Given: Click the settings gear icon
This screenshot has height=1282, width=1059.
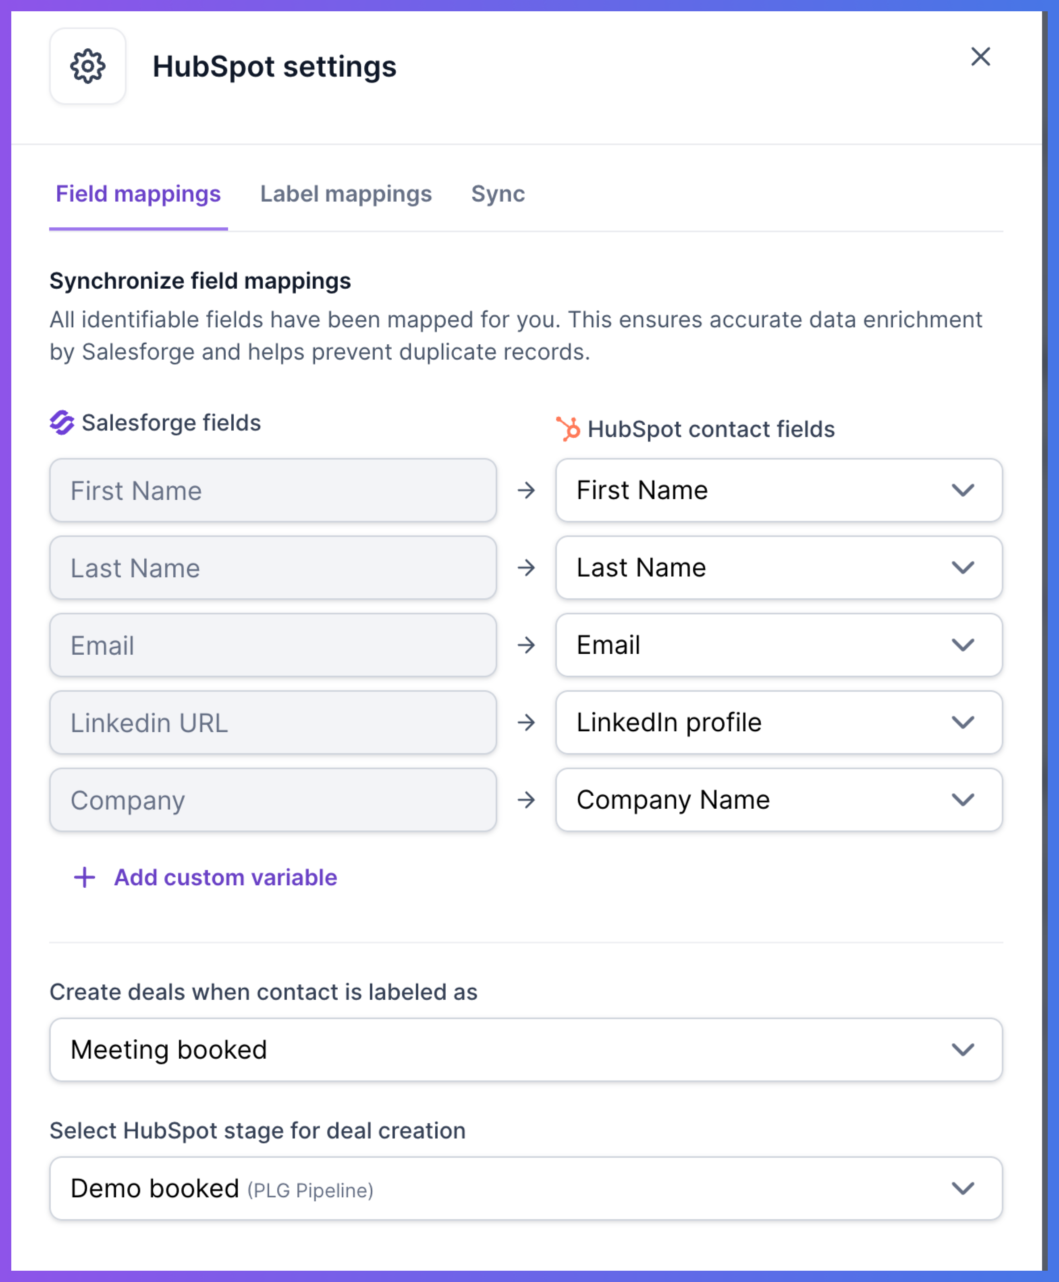Looking at the screenshot, I should [x=88, y=66].
